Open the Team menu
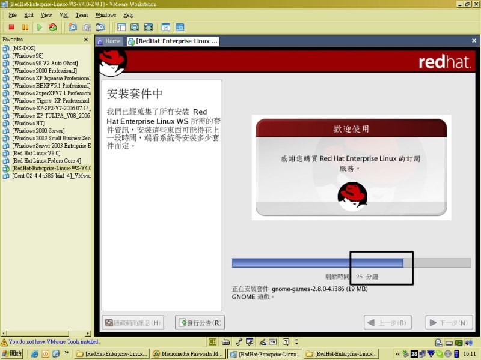 point(82,15)
